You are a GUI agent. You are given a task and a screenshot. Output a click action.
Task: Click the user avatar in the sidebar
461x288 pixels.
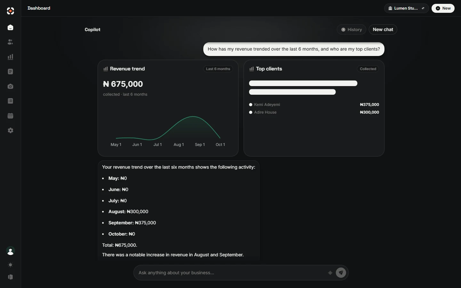tap(11, 251)
